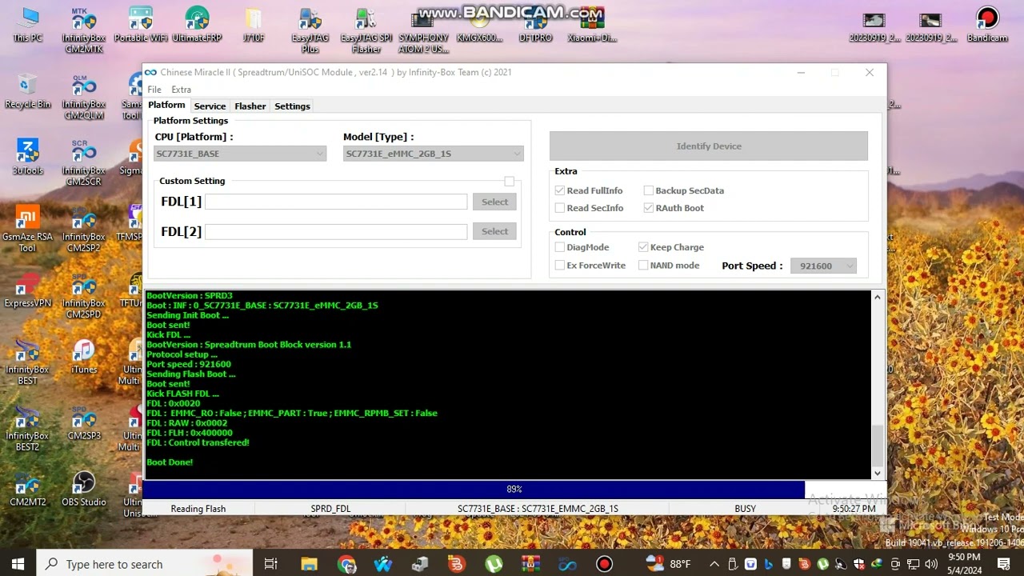
Task: Launch OBS Studio from the desktop
Action: [83, 490]
